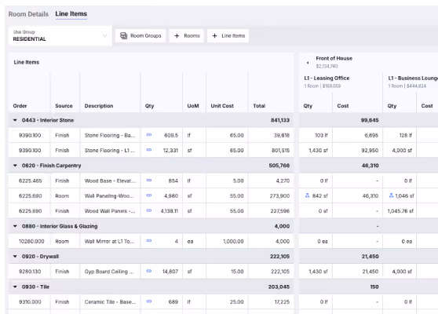Click Leasing Office quantity 103 lf
438x314 pixels.
(321, 135)
